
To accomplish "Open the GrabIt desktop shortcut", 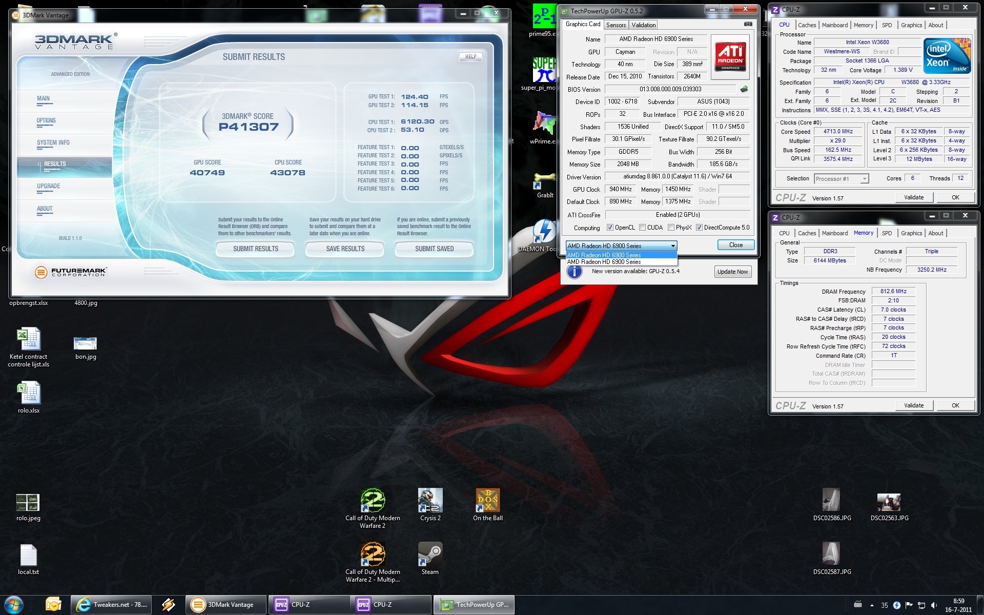I will [x=545, y=184].
